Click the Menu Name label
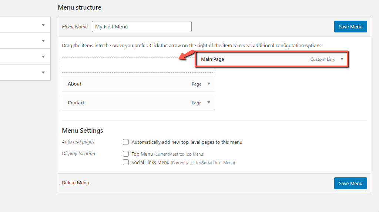 coord(75,27)
